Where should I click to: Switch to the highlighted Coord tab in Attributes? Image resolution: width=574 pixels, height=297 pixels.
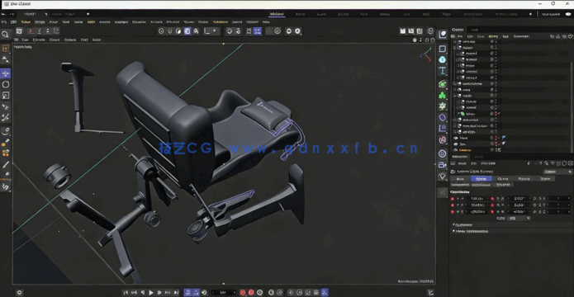click(481, 178)
